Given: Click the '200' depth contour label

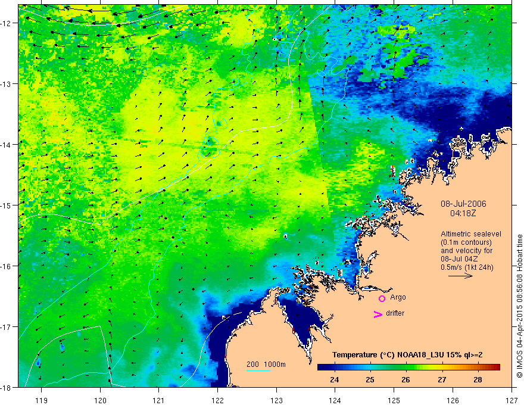Looking at the screenshot, I should [x=252, y=364].
